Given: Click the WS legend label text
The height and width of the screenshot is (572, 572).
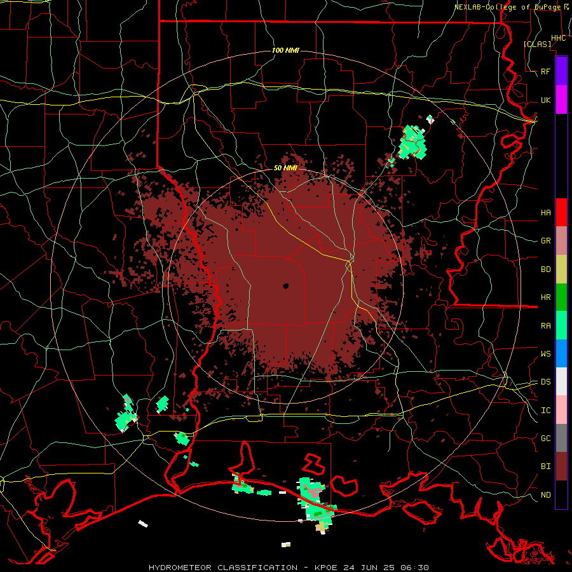Looking at the screenshot, I should (545, 353).
